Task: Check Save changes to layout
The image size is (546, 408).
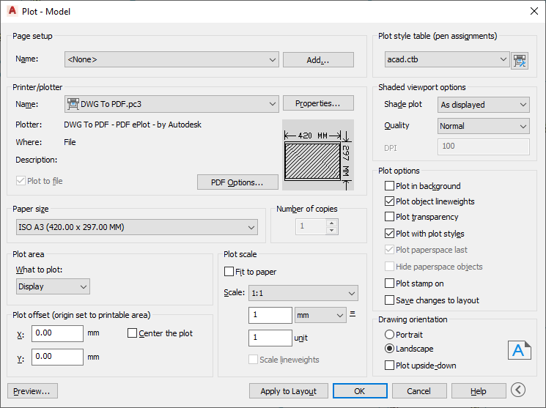Action: click(389, 300)
